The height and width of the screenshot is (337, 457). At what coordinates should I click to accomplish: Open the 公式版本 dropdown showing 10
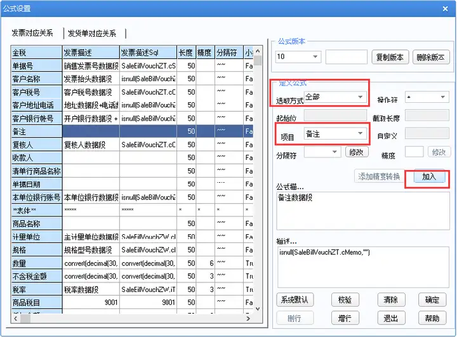pos(298,56)
